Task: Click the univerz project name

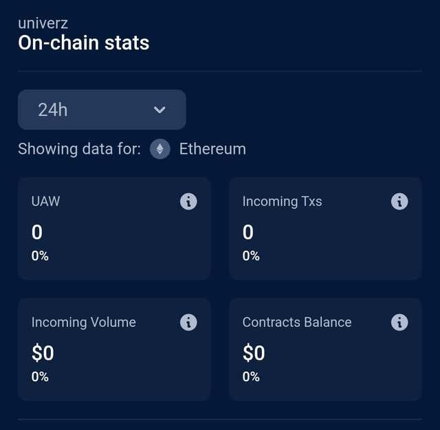Action: (x=43, y=23)
